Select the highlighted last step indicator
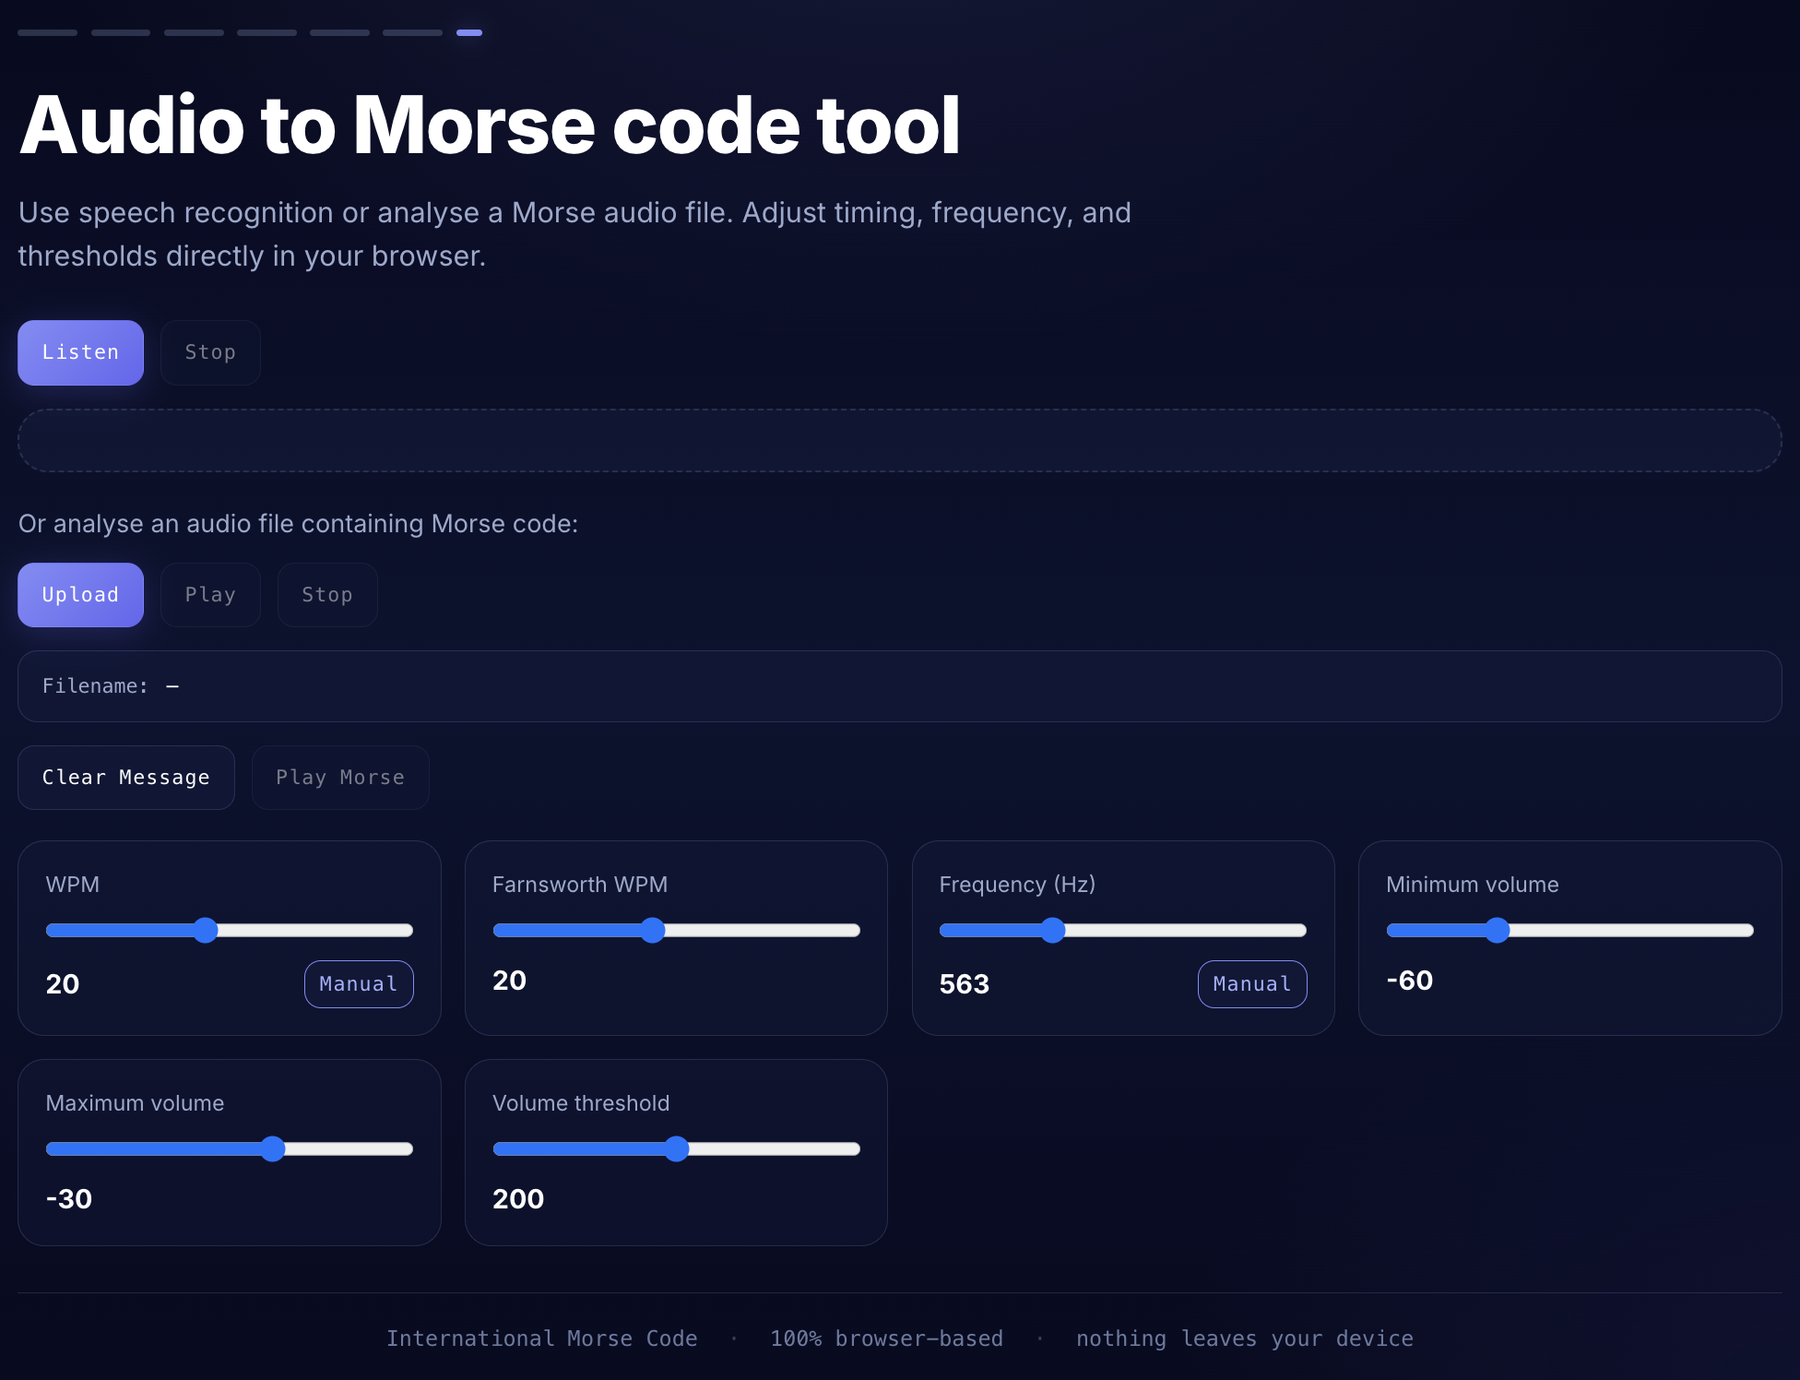 tap(470, 32)
